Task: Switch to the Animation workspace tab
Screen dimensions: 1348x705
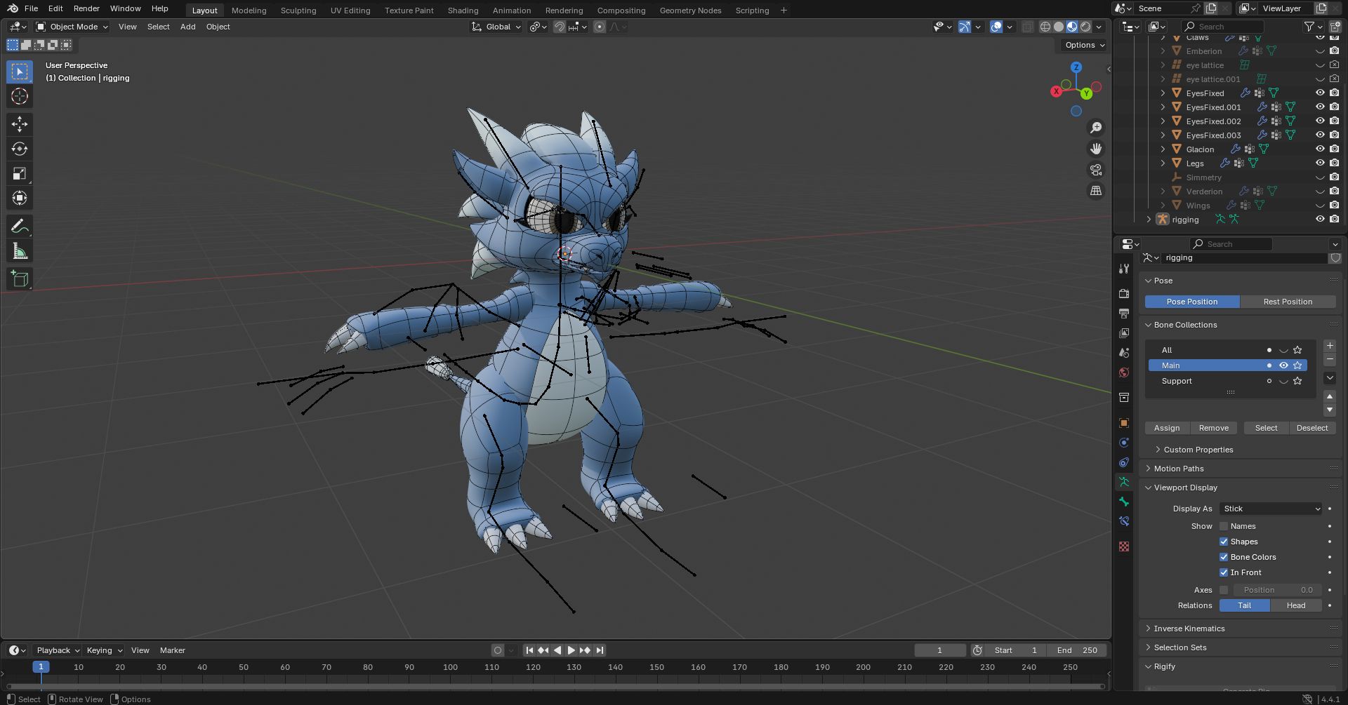Action: coord(512,11)
